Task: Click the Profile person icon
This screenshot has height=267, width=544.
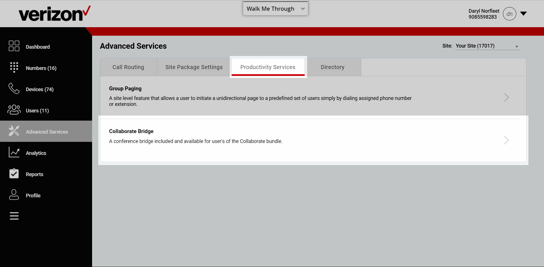Action: click(x=14, y=195)
